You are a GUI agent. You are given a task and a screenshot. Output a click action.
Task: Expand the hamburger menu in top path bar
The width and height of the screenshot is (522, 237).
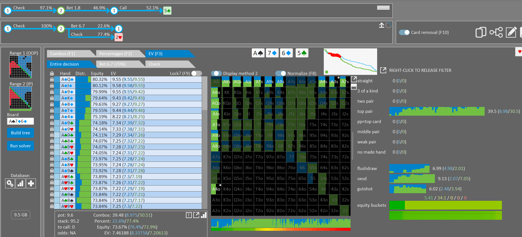click(x=383, y=8)
